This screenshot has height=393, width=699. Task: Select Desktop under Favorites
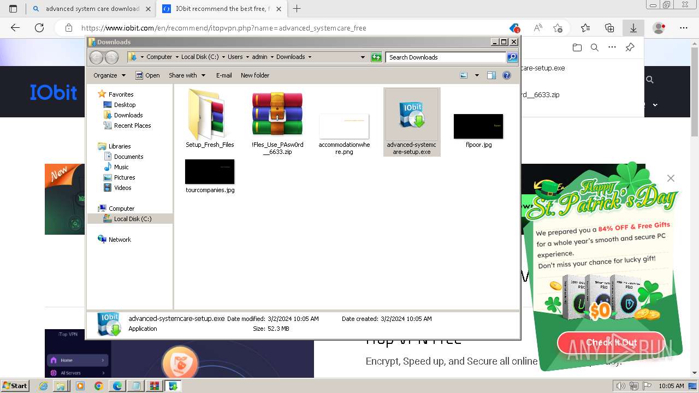click(125, 105)
